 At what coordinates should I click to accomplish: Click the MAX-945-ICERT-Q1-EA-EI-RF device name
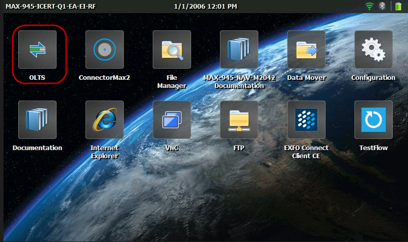[51, 6]
